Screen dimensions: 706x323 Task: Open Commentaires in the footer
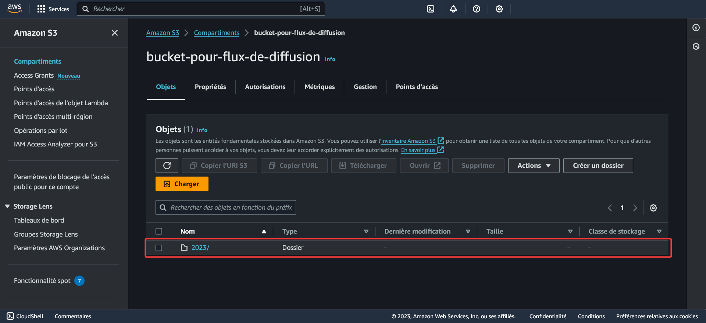[73, 316]
